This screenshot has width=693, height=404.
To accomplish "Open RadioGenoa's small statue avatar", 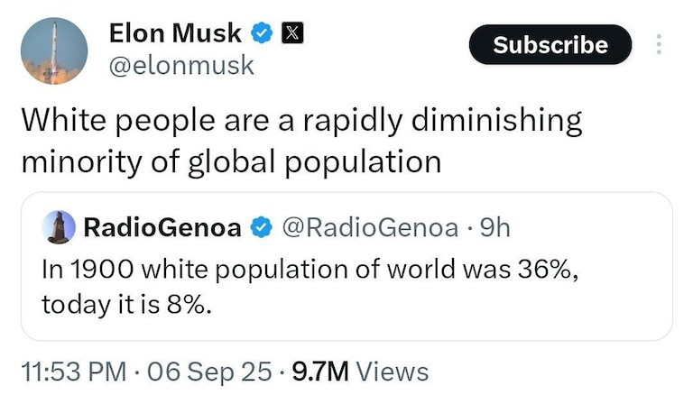I will pyautogui.click(x=60, y=227).
